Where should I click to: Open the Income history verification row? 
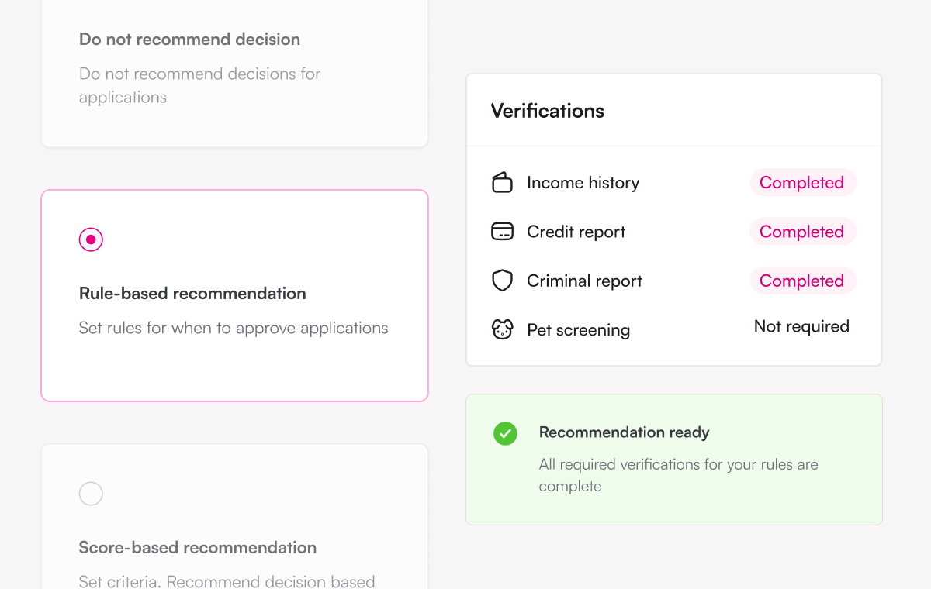(673, 183)
